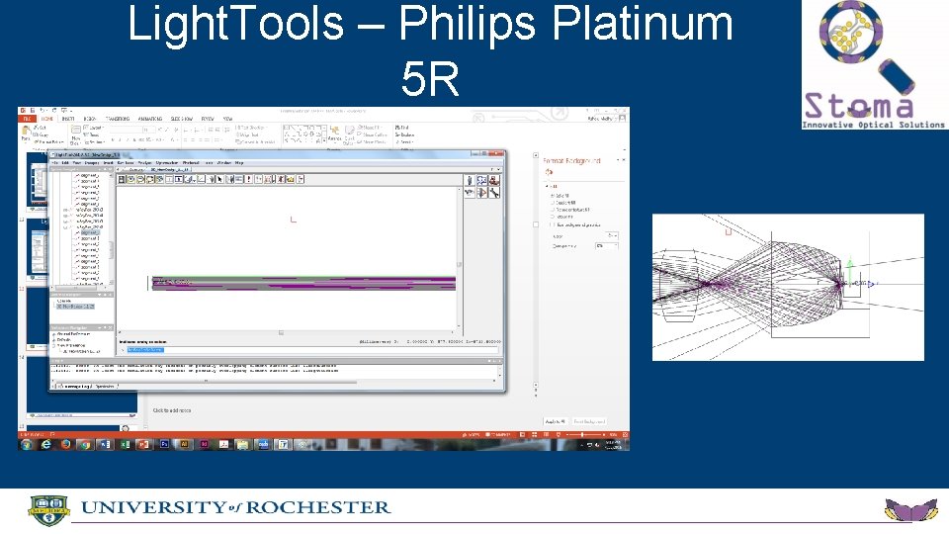Click the Undo icon in PowerPoint title bar
This screenshot has height=534, width=949.
[x=43, y=111]
